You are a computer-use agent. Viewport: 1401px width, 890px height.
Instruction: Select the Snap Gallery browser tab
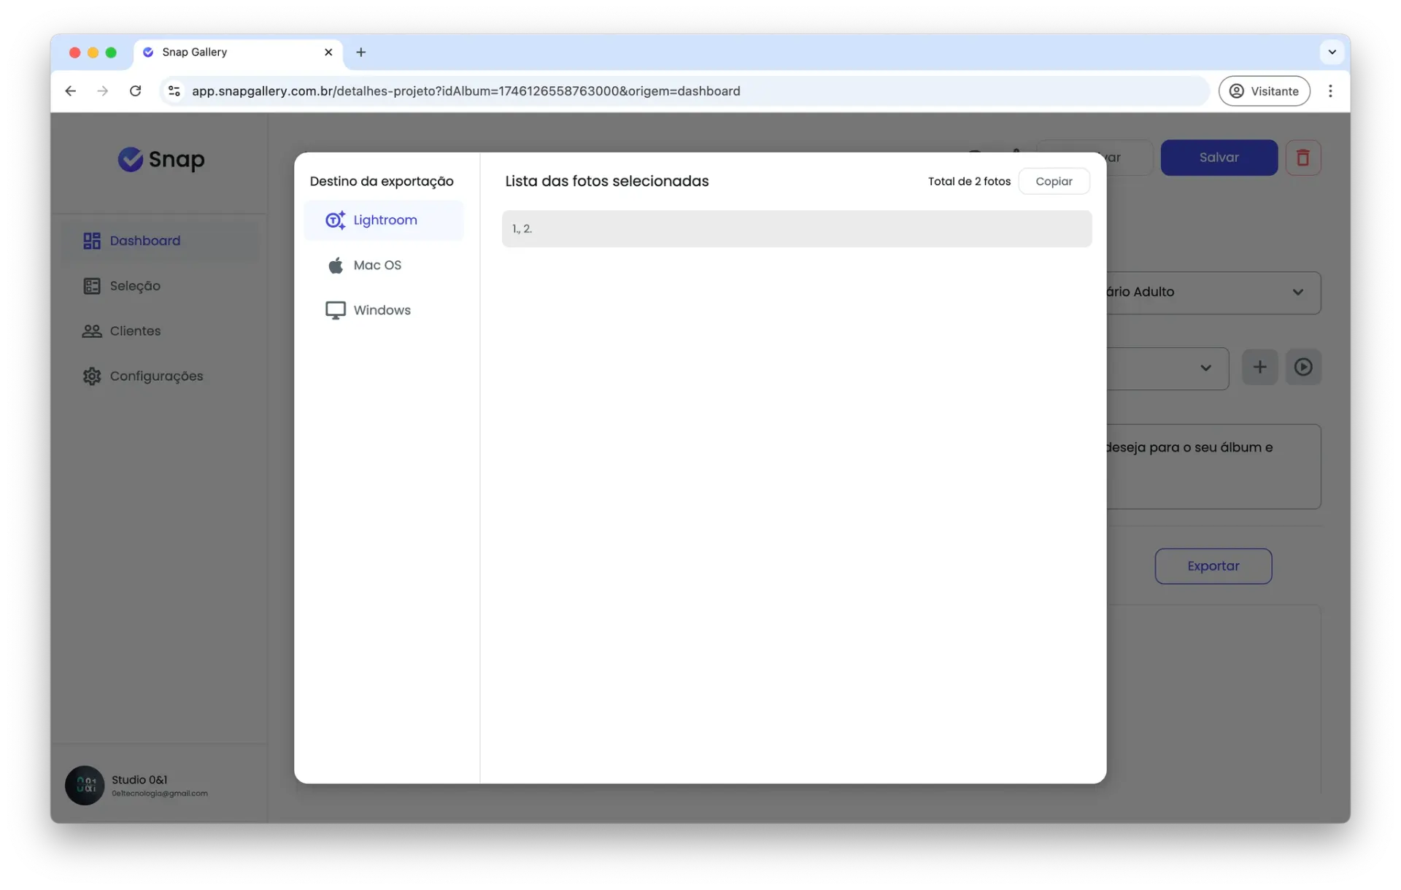238,53
